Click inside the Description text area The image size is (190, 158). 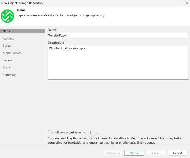tap(118, 62)
